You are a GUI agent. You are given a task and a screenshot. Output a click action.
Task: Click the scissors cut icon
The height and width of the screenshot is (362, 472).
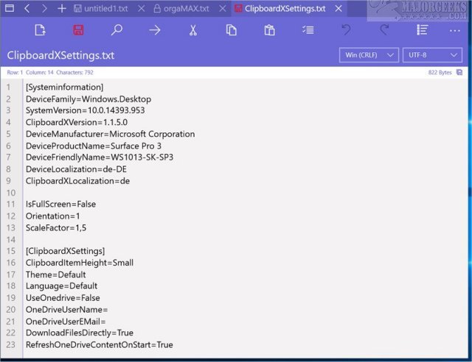(x=193, y=30)
